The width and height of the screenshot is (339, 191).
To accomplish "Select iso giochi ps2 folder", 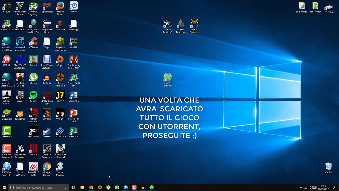I will point(302,7).
